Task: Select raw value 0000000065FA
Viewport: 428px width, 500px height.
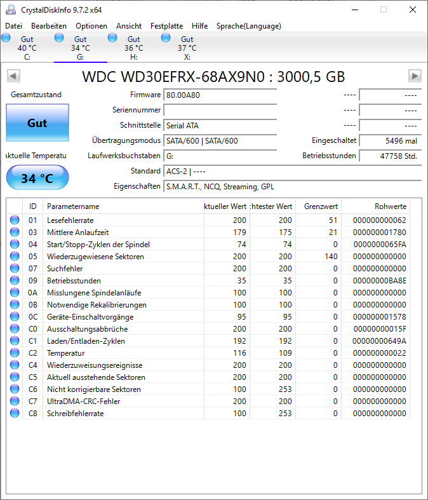Action: click(x=380, y=245)
